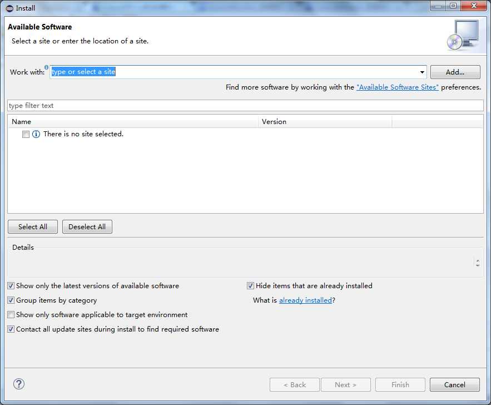
Task: Open the 'Work with' site dropdown arrow
Action: click(x=422, y=72)
